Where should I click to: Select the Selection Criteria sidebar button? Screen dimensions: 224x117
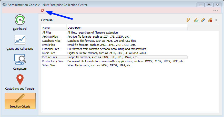(x=20, y=101)
